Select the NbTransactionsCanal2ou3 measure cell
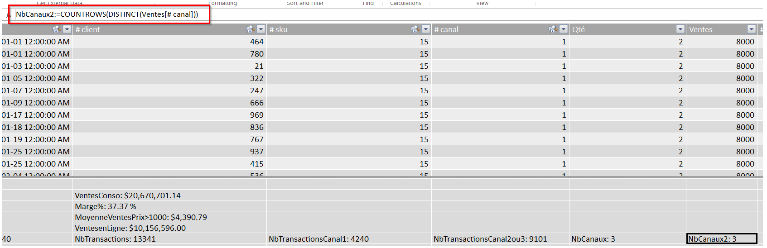The height and width of the screenshot is (248, 767). coord(490,239)
